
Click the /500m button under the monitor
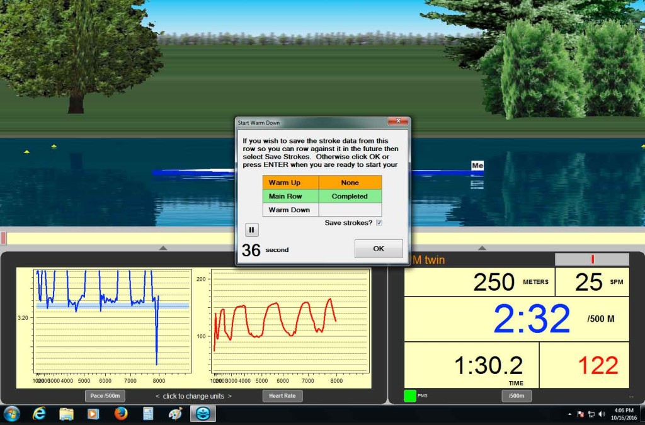coord(517,396)
